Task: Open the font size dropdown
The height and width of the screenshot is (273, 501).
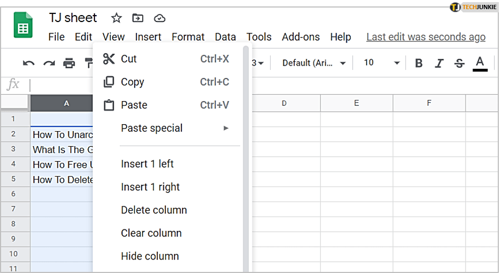Action: (381, 63)
